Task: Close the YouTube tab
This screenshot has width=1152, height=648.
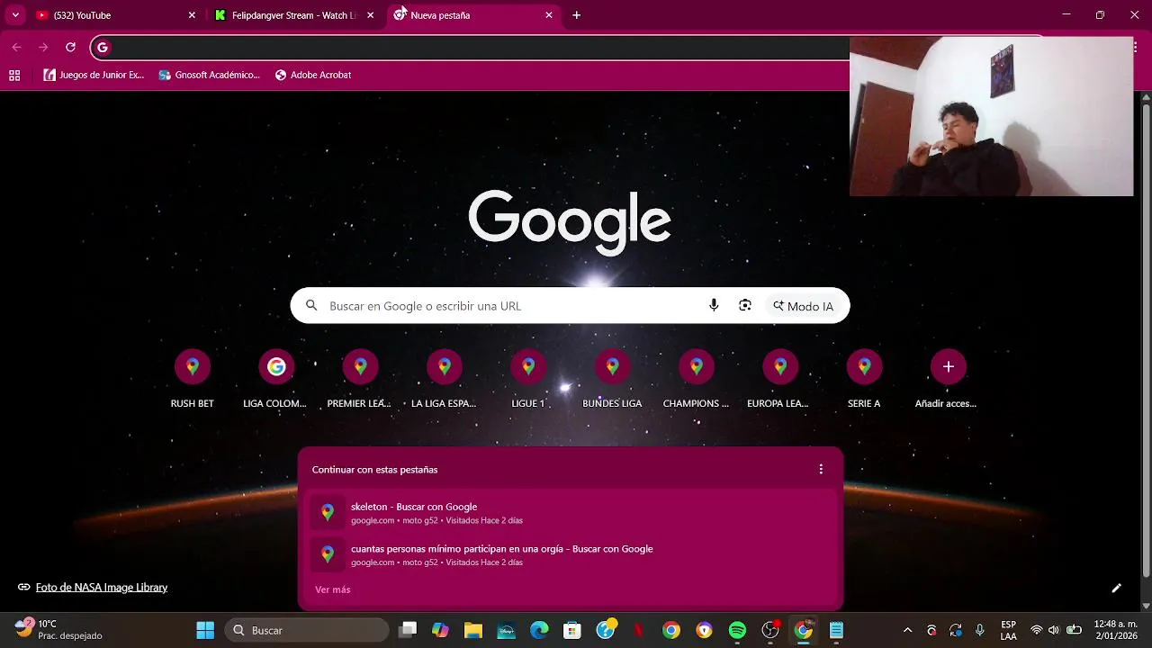Action: click(x=192, y=15)
